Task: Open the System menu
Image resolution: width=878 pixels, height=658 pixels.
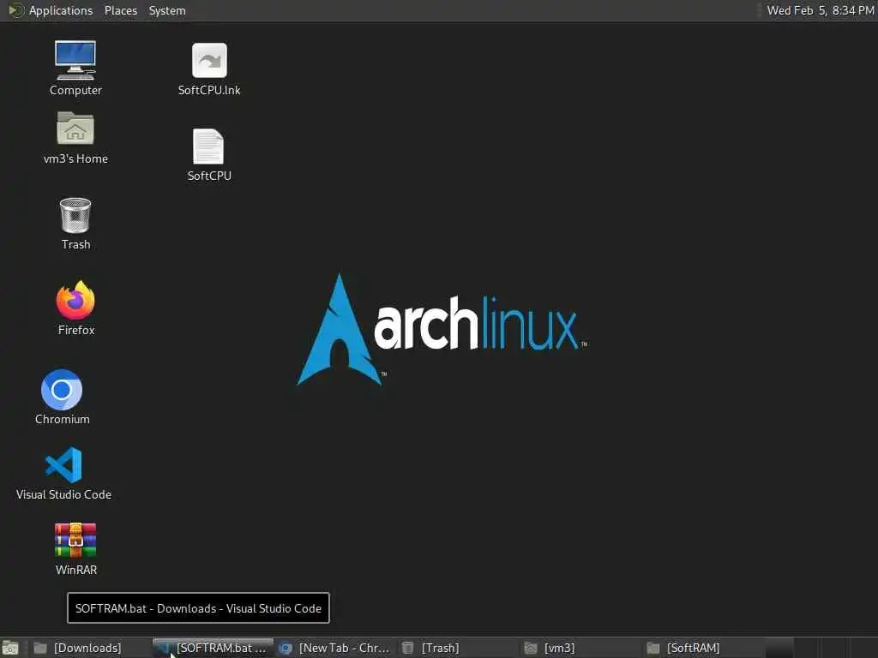Action: point(167,10)
